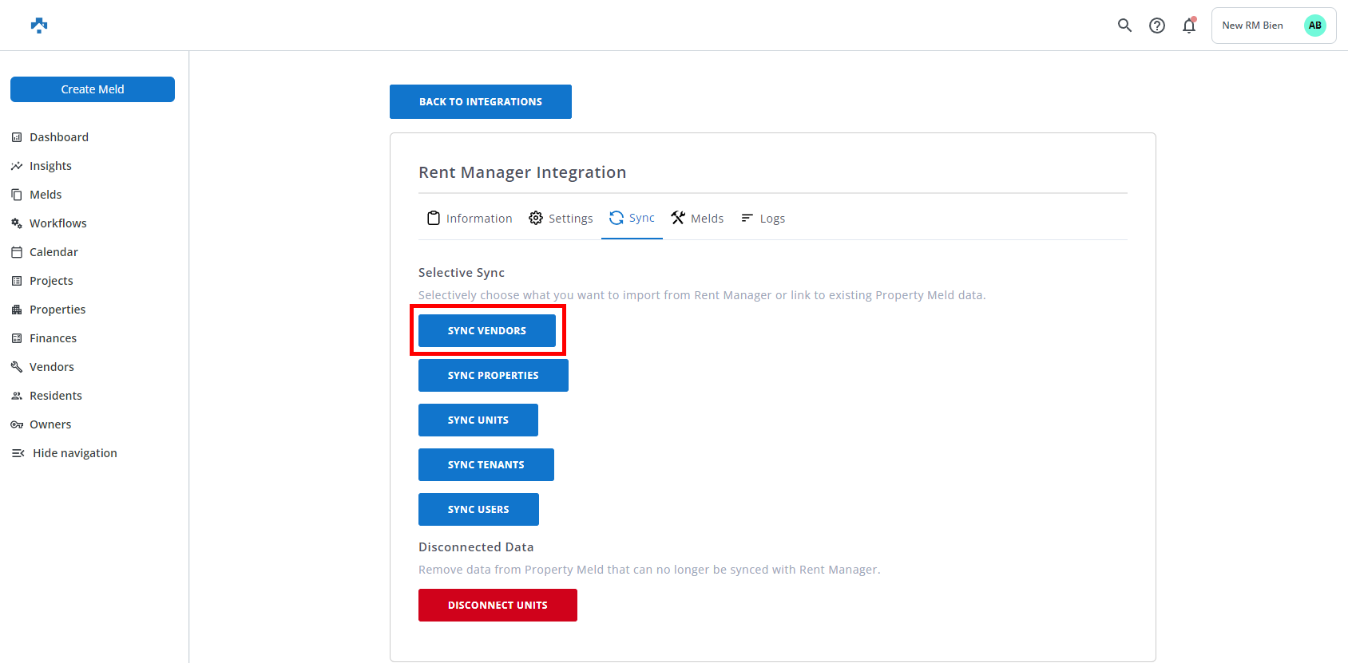
Task: Open the help question mark icon
Action: 1156,26
